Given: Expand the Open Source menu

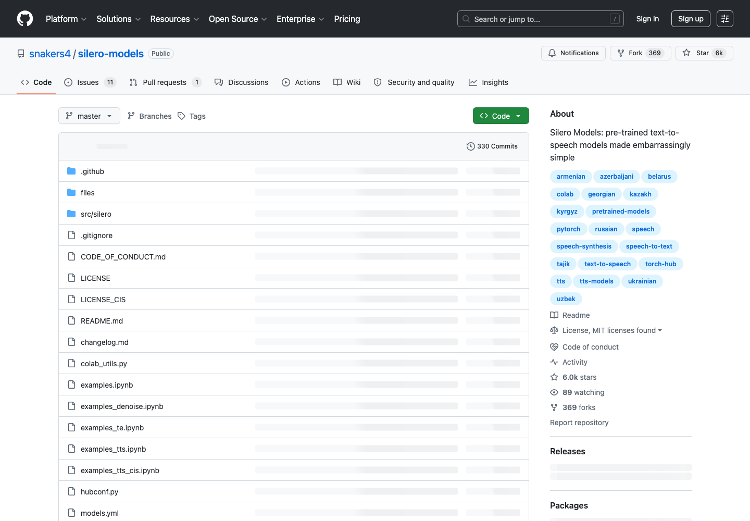Looking at the screenshot, I should point(238,19).
